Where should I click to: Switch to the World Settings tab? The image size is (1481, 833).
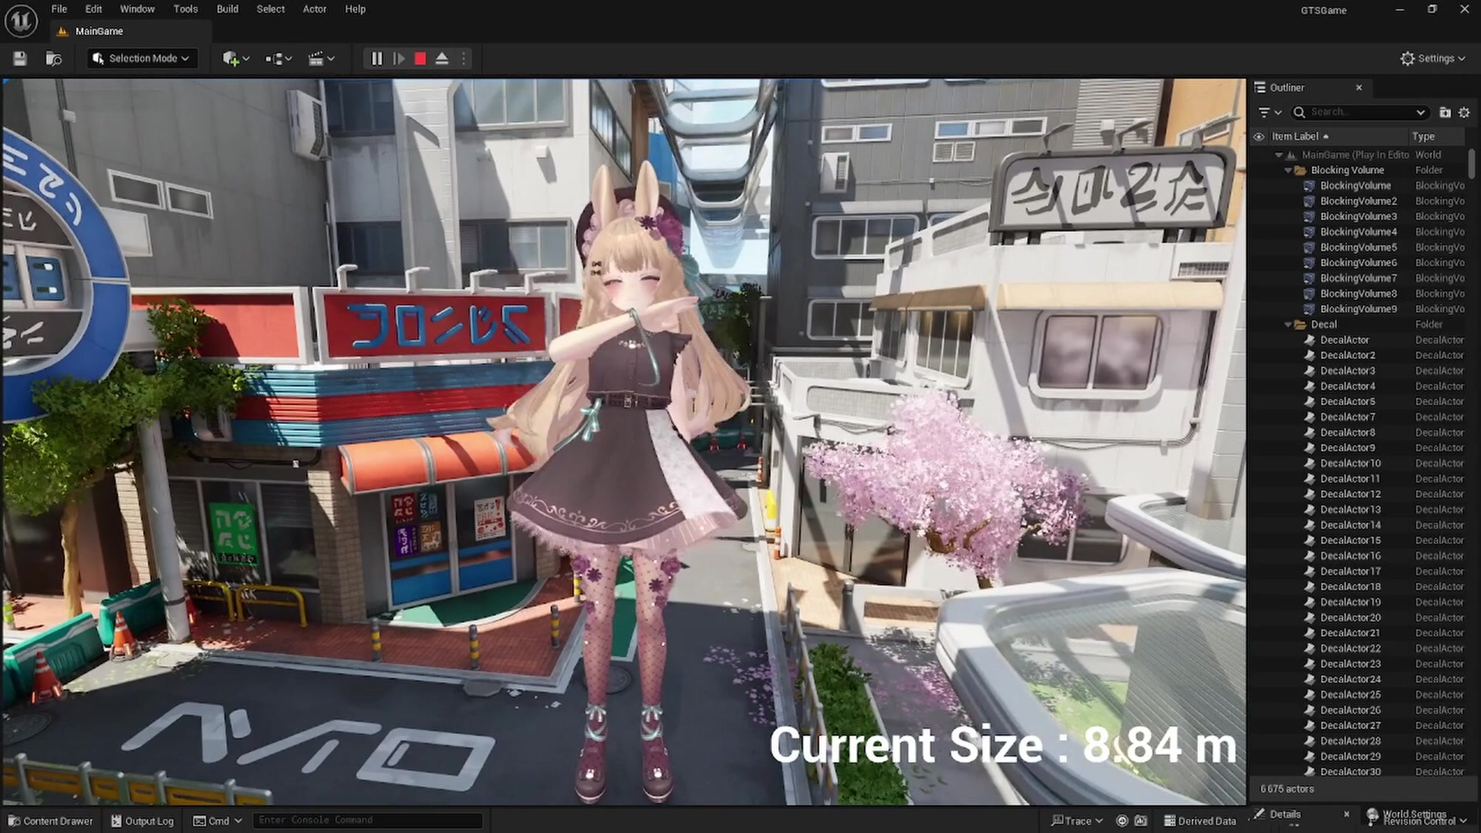coord(1414,814)
